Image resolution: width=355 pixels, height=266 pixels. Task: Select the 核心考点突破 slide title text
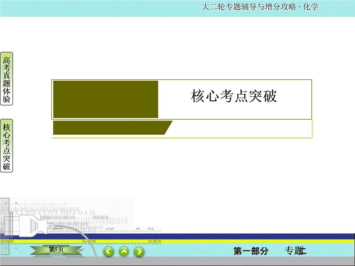coord(234,96)
